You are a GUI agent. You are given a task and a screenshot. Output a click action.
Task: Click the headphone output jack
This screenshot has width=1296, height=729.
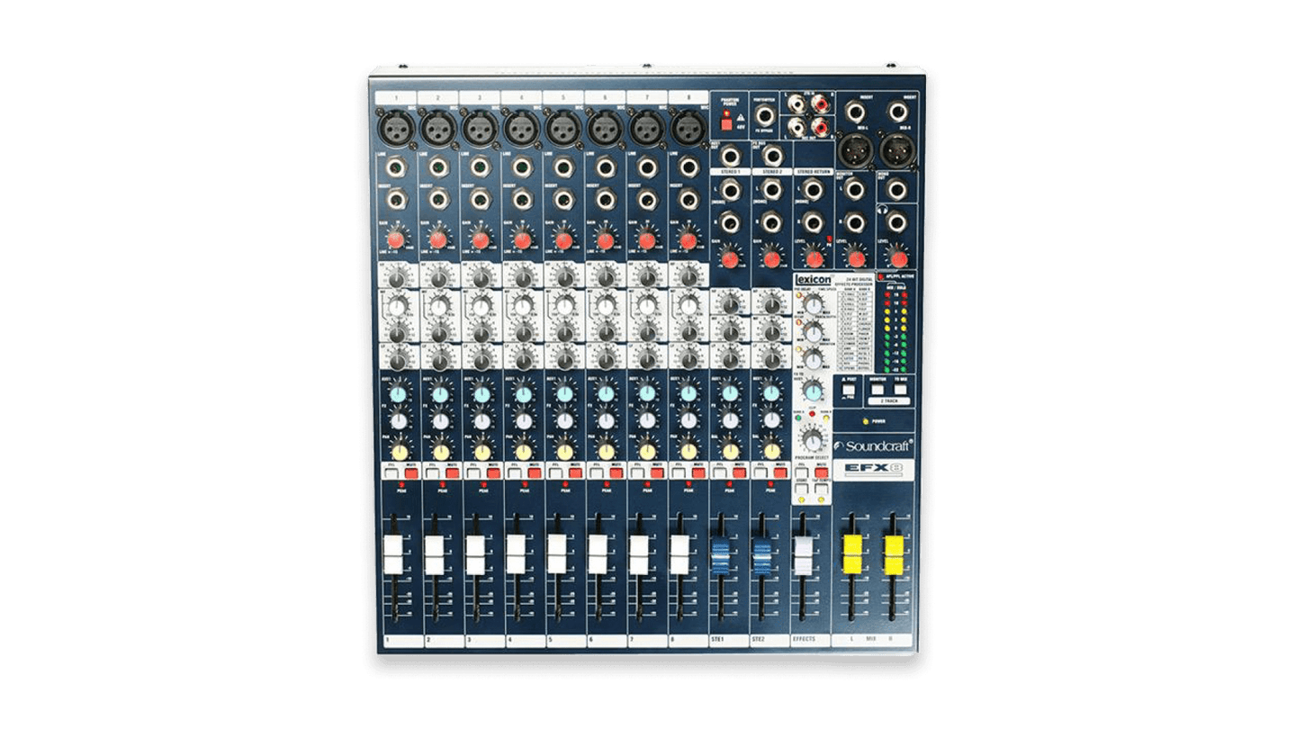[x=895, y=222]
